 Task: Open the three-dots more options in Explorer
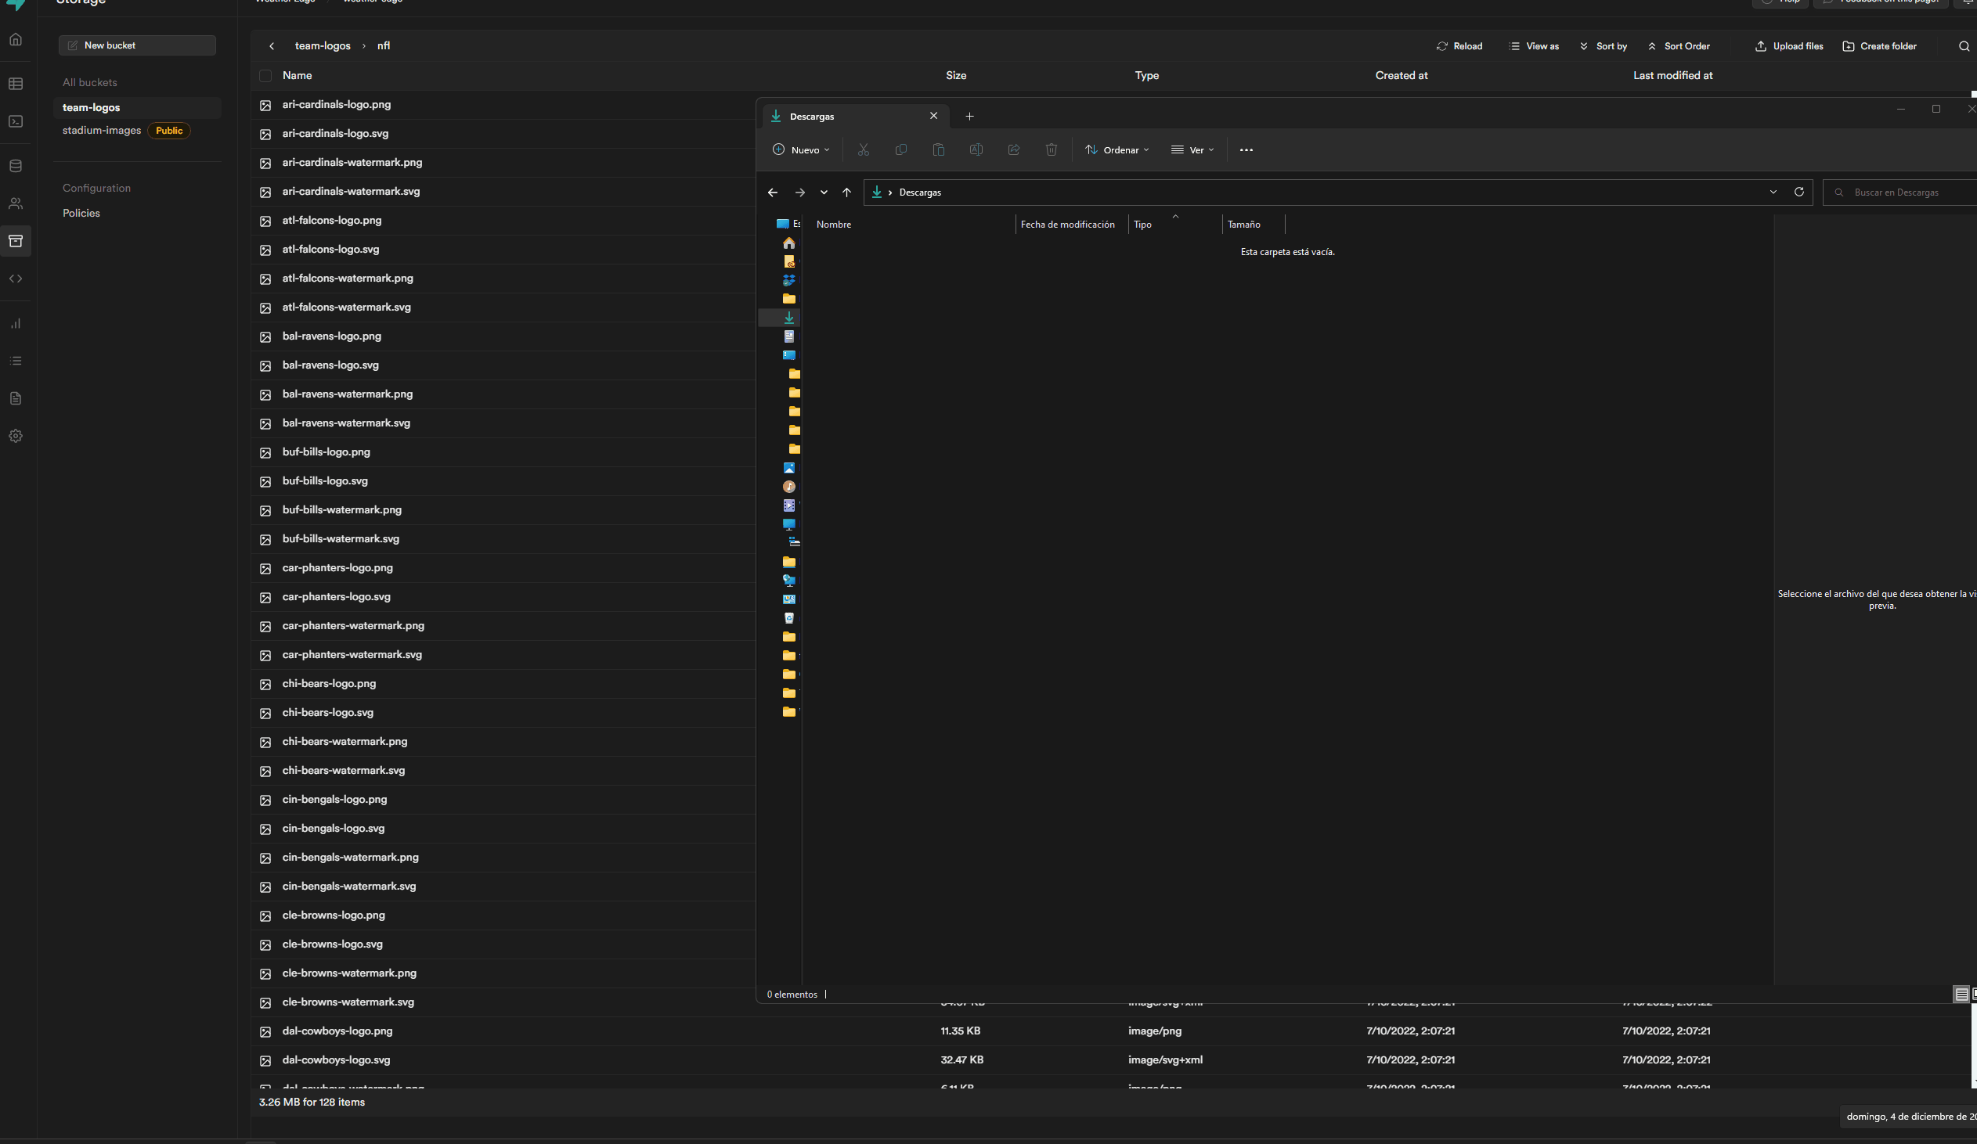pyautogui.click(x=1246, y=149)
